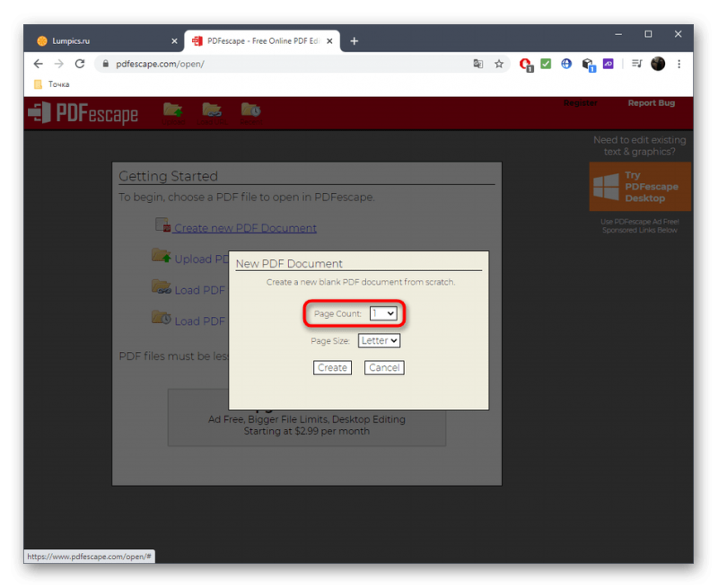Click the green checkmark extension icon
This screenshot has height=588, width=718.
pos(546,64)
